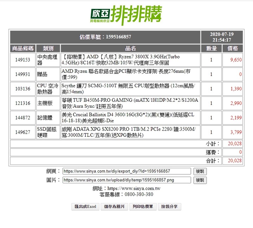Click the price 9,650

pos(236,60)
